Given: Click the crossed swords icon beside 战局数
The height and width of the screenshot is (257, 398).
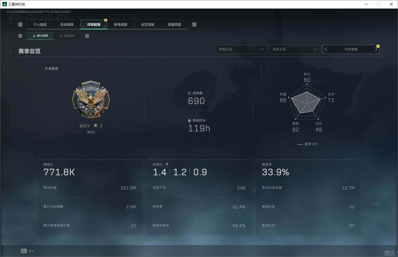Looking at the screenshot, I should point(189,93).
